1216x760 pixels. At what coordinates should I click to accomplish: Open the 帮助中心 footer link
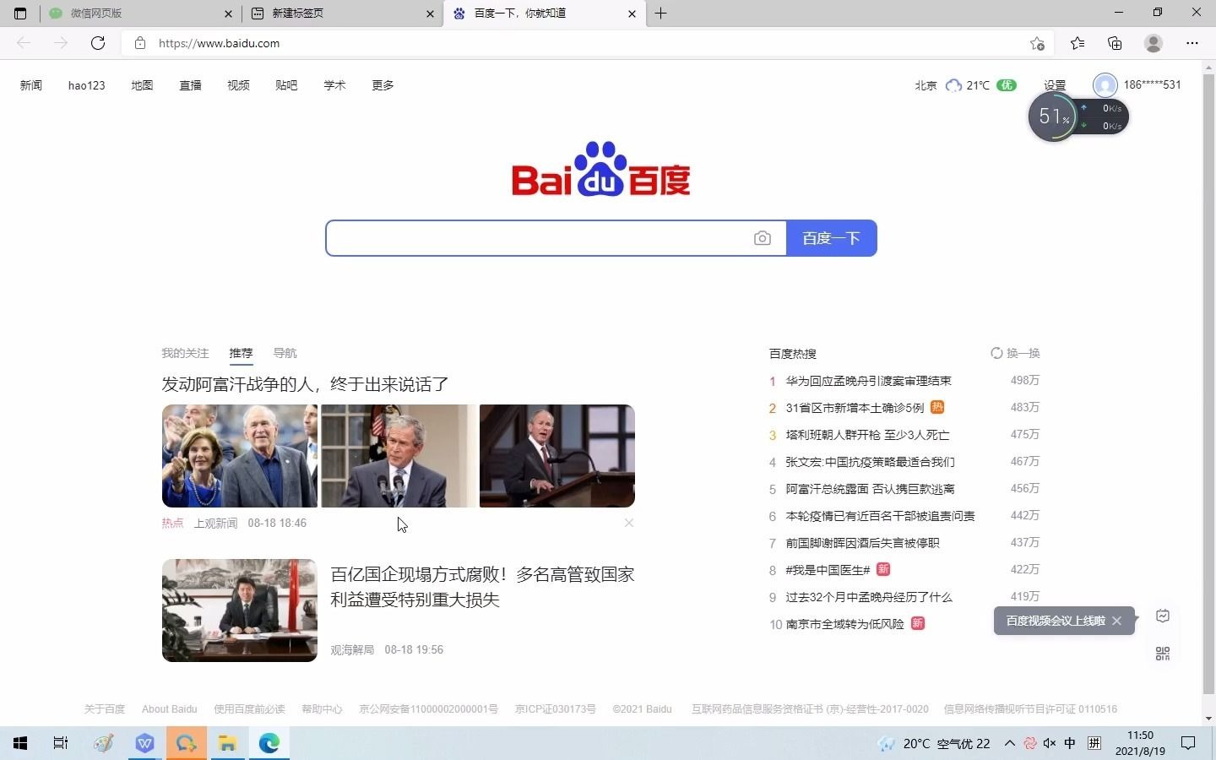pyautogui.click(x=322, y=709)
